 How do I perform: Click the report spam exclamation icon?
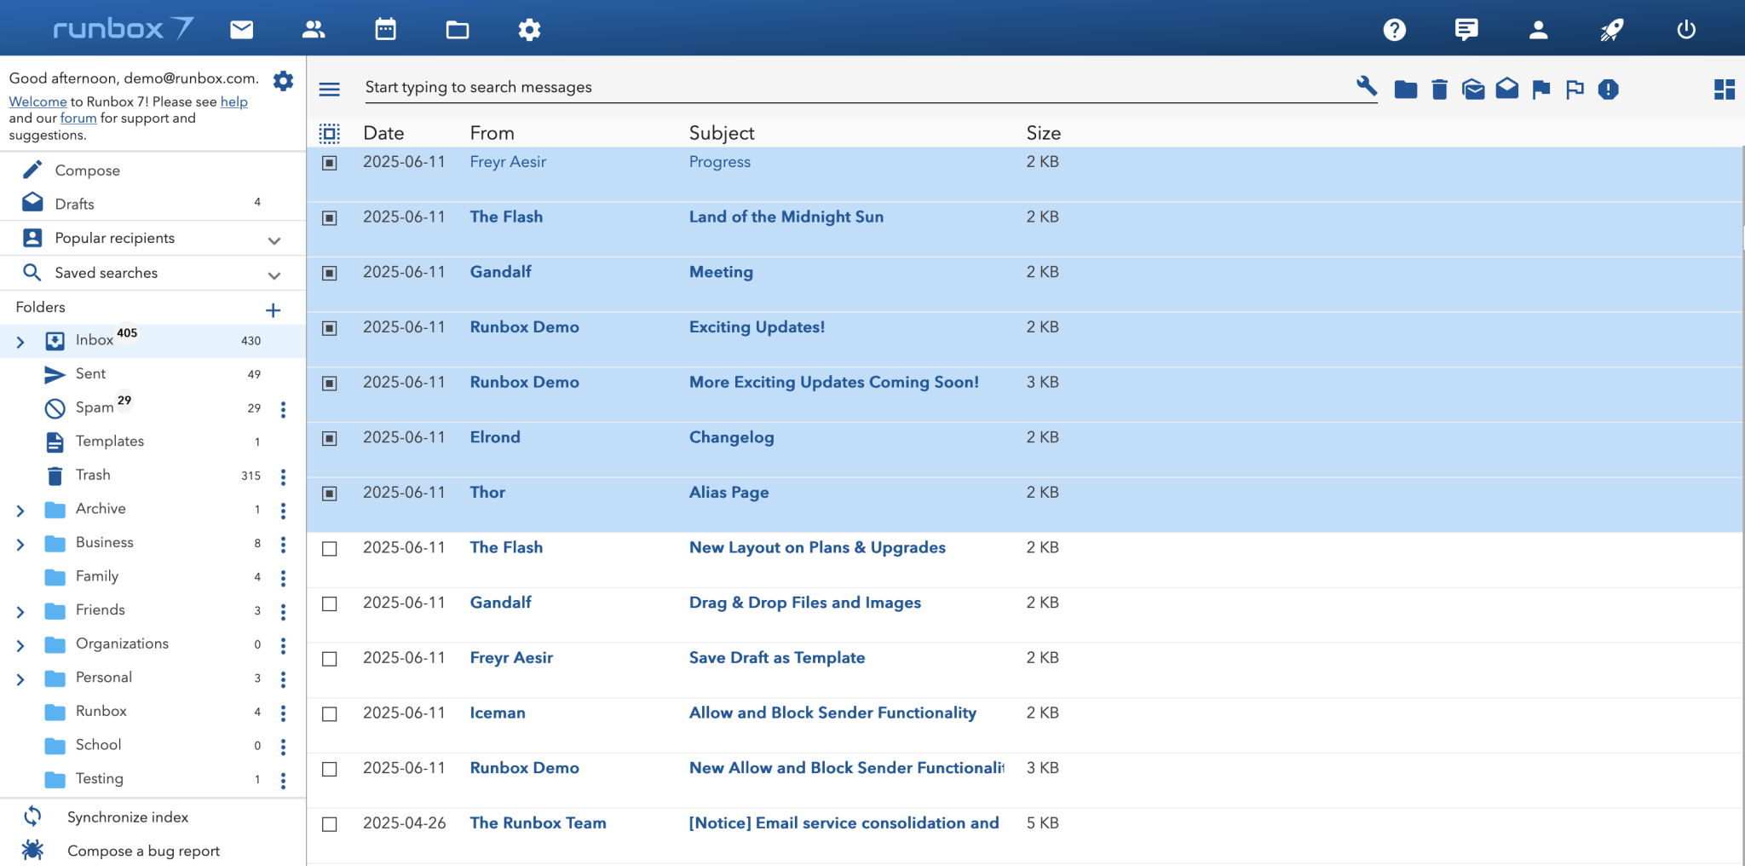[1608, 89]
